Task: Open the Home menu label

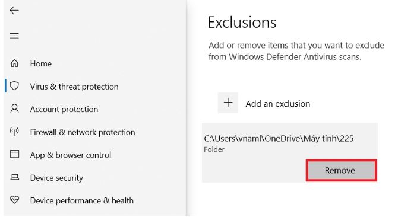Action: (x=40, y=63)
